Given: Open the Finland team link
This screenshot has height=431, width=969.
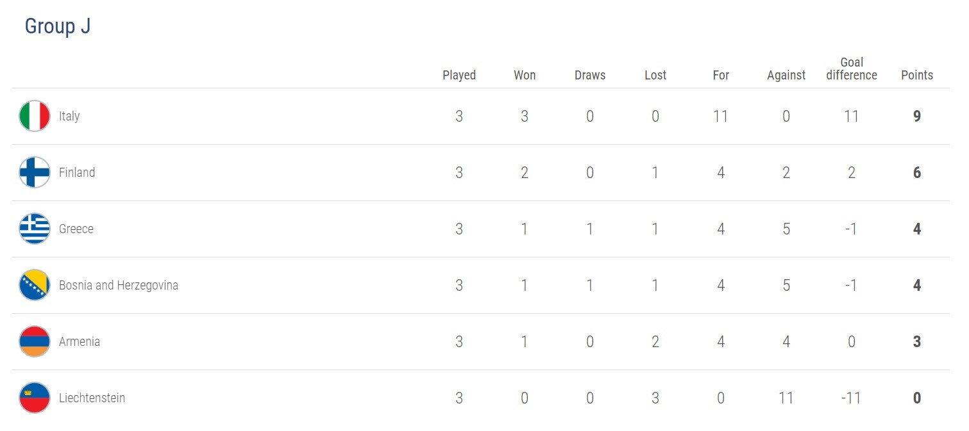Looking at the screenshot, I should click(77, 172).
